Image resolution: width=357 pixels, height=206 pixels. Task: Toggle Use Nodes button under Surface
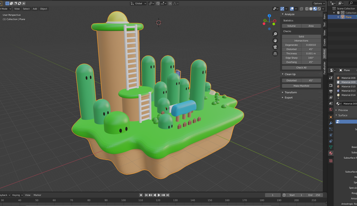coord(346,122)
